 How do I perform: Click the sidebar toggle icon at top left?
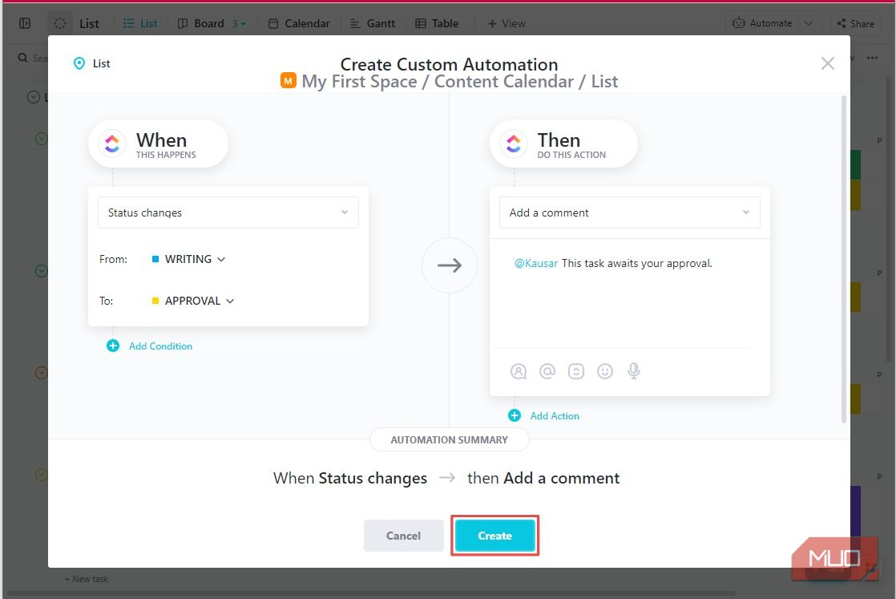[25, 23]
